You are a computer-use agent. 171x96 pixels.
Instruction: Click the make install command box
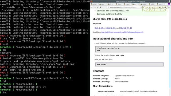click(x=129, y=65)
